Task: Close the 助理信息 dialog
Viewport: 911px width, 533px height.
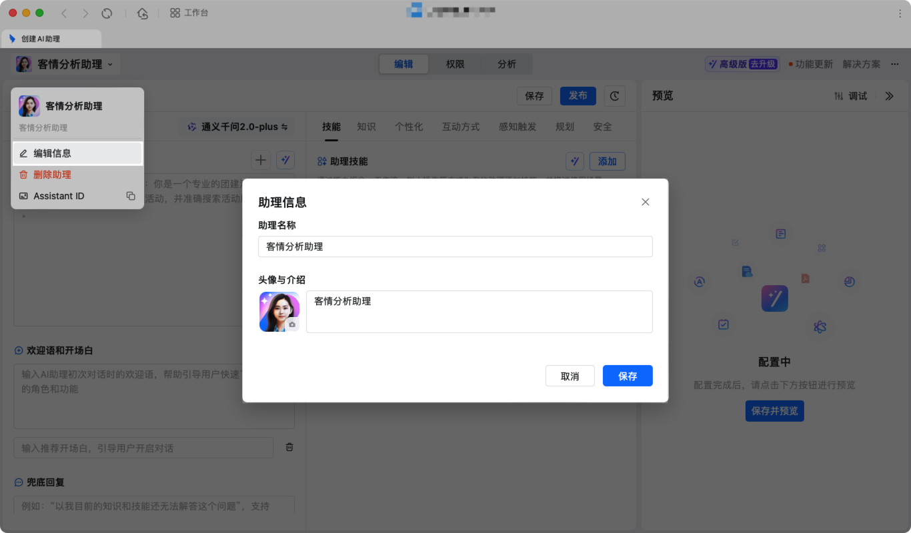Action: point(645,201)
